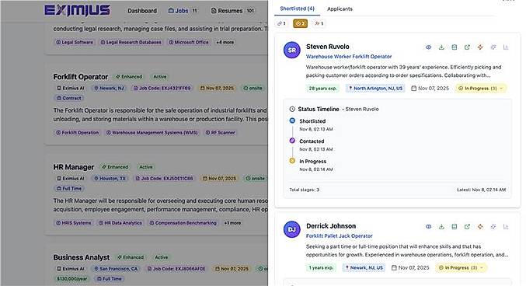Screen dimensions: 526x286
Task: Expand Derrick Johnson's In Progress status dropdown
Action: [462, 267]
